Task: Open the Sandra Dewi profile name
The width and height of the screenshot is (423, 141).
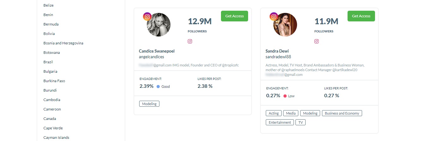Action: pos(277,51)
